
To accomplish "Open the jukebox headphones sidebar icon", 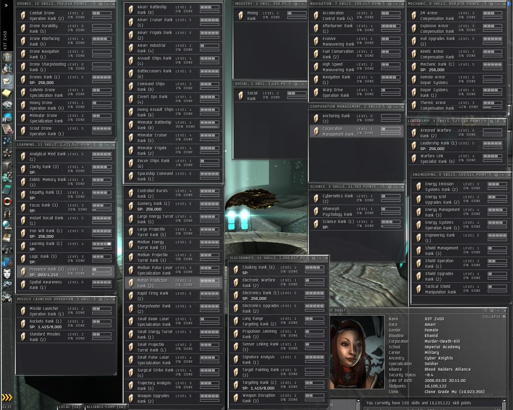I will [8, 250].
